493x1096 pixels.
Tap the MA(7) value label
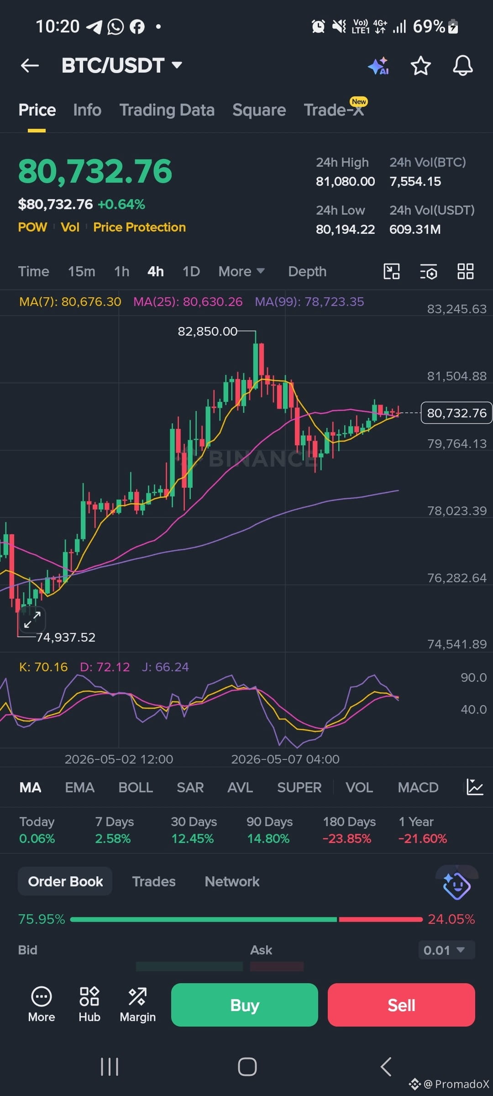pyautogui.click(x=70, y=301)
